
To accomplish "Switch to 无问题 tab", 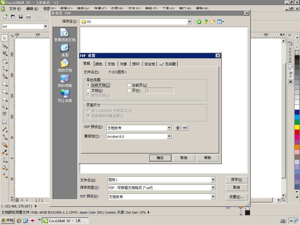I will click(168, 64).
